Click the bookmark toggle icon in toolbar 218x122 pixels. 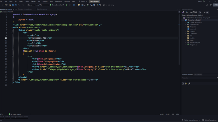[x=104, y=5]
